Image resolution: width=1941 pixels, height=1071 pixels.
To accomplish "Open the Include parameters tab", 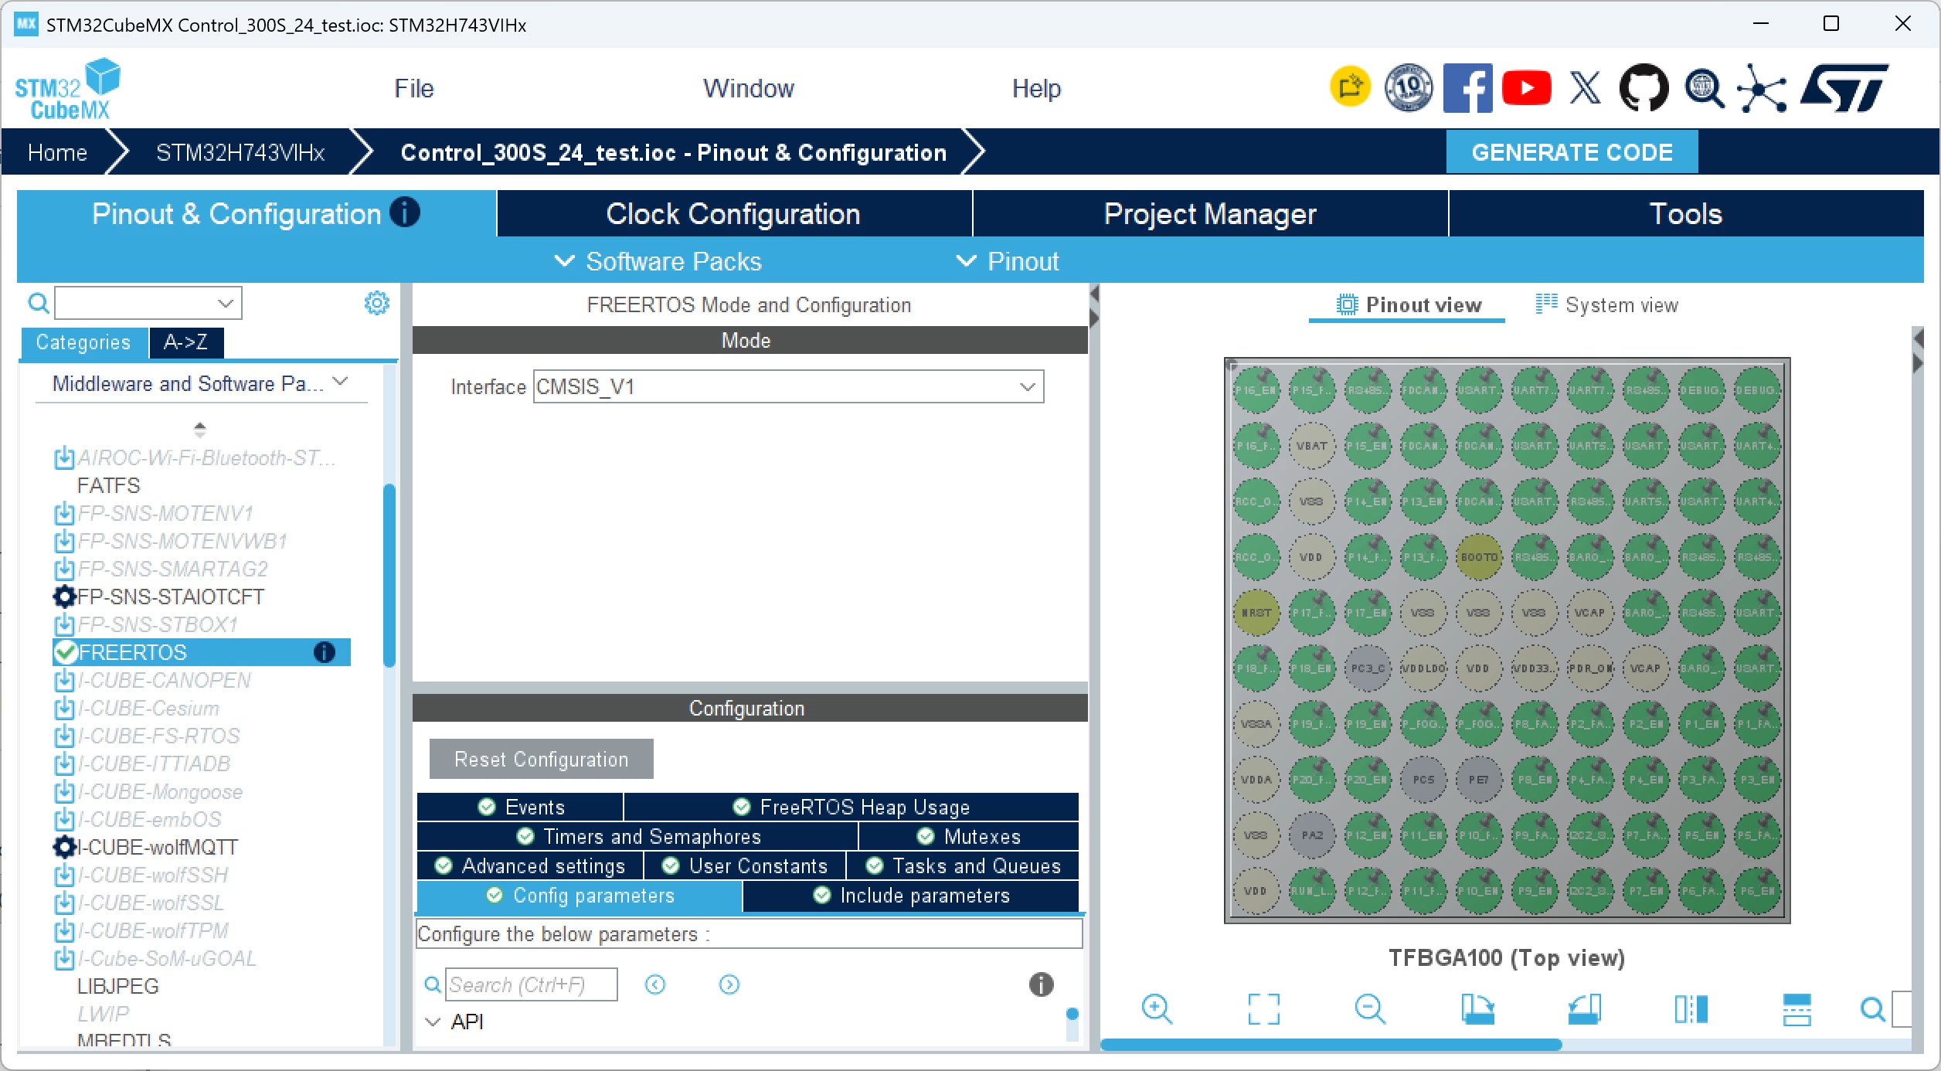I will click(911, 896).
